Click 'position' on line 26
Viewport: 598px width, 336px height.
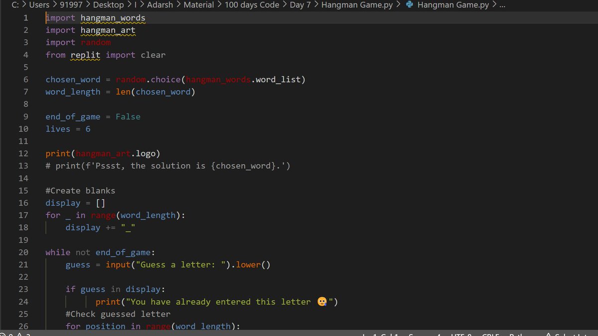point(106,326)
